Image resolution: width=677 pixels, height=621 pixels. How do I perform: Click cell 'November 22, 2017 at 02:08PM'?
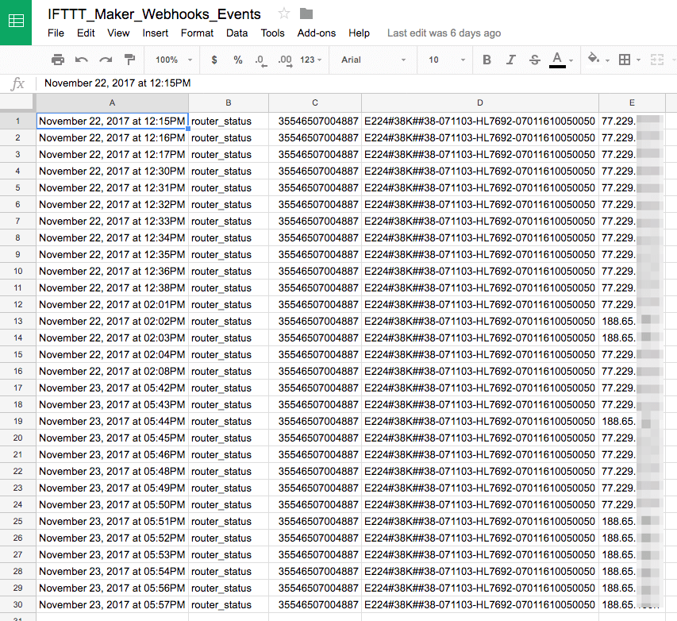tap(112, 371)
